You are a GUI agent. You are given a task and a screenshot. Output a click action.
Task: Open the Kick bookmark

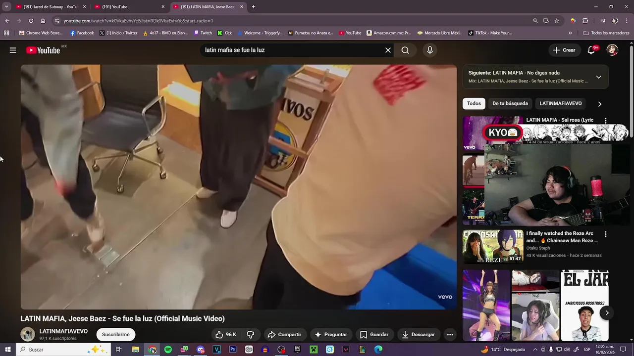coord(224,33)
